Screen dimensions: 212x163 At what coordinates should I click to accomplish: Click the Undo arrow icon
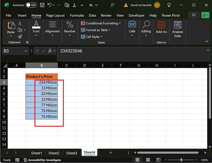pyautogui.click(x=50, y=5)
